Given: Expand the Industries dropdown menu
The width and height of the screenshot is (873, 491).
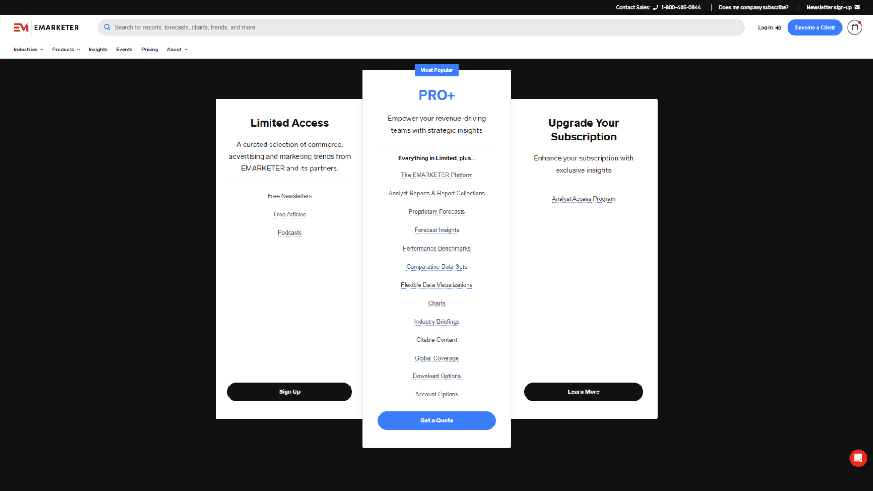Looking at the screenshot, I should (28, 49).
